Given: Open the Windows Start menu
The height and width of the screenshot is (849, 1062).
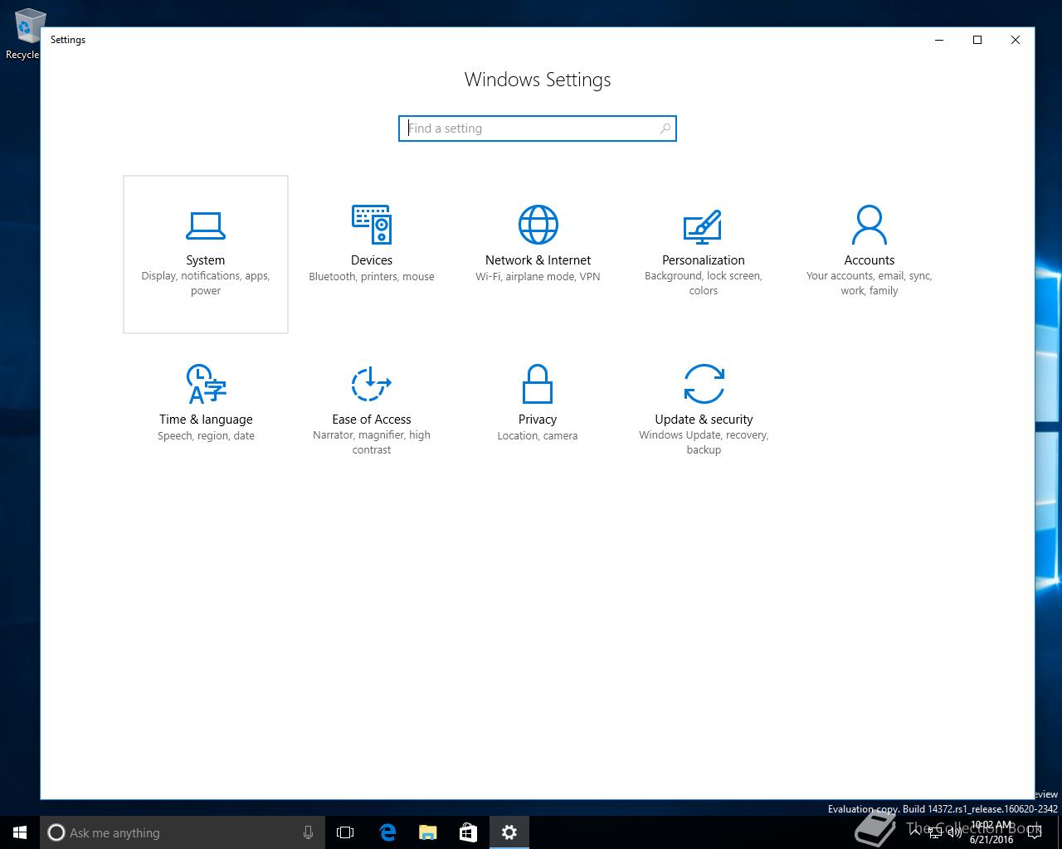Looking at the screenshot, I should point(20,832).
